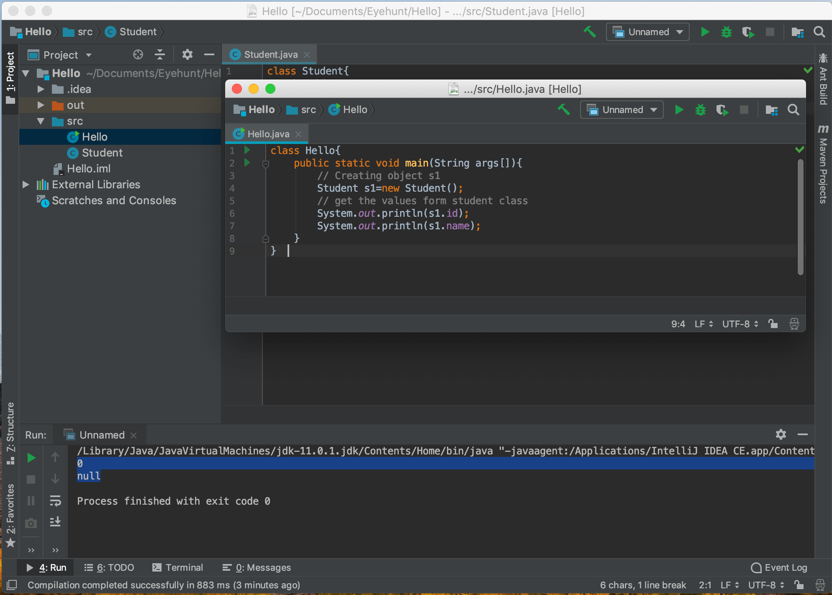Open the LF line separator dropdown
Screen dimensions: 832x595
pyautogui.click(x=727, y=585)
